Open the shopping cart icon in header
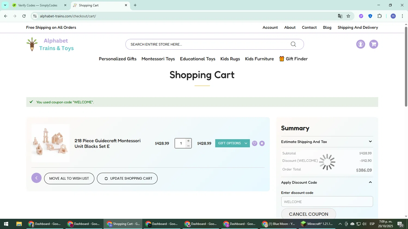Viewport: 408px width, 229px height. [374, 44]
